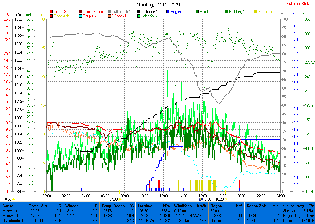
Task: Click the Wind legend label
Action: (x=204, y=12)
